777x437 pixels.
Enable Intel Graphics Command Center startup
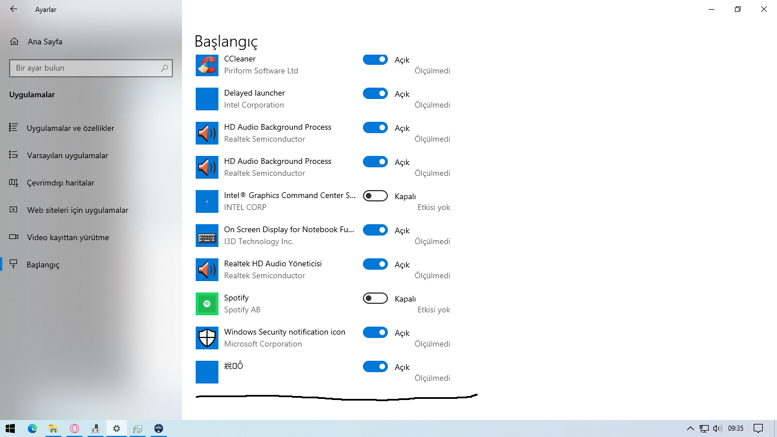[375, 196]
